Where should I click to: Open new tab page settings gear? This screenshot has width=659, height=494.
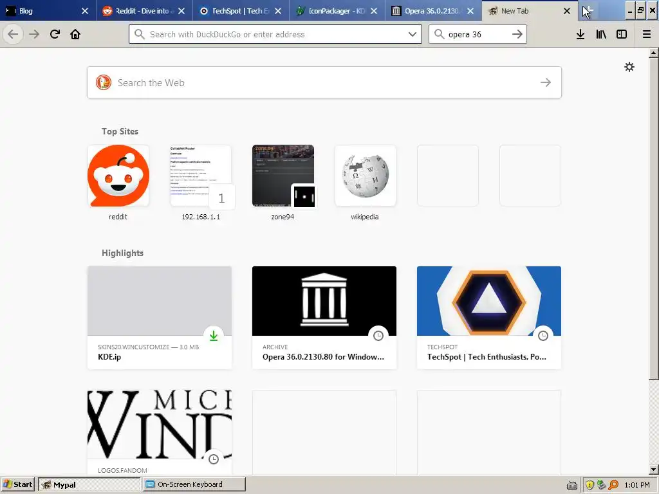coord(629,67)
